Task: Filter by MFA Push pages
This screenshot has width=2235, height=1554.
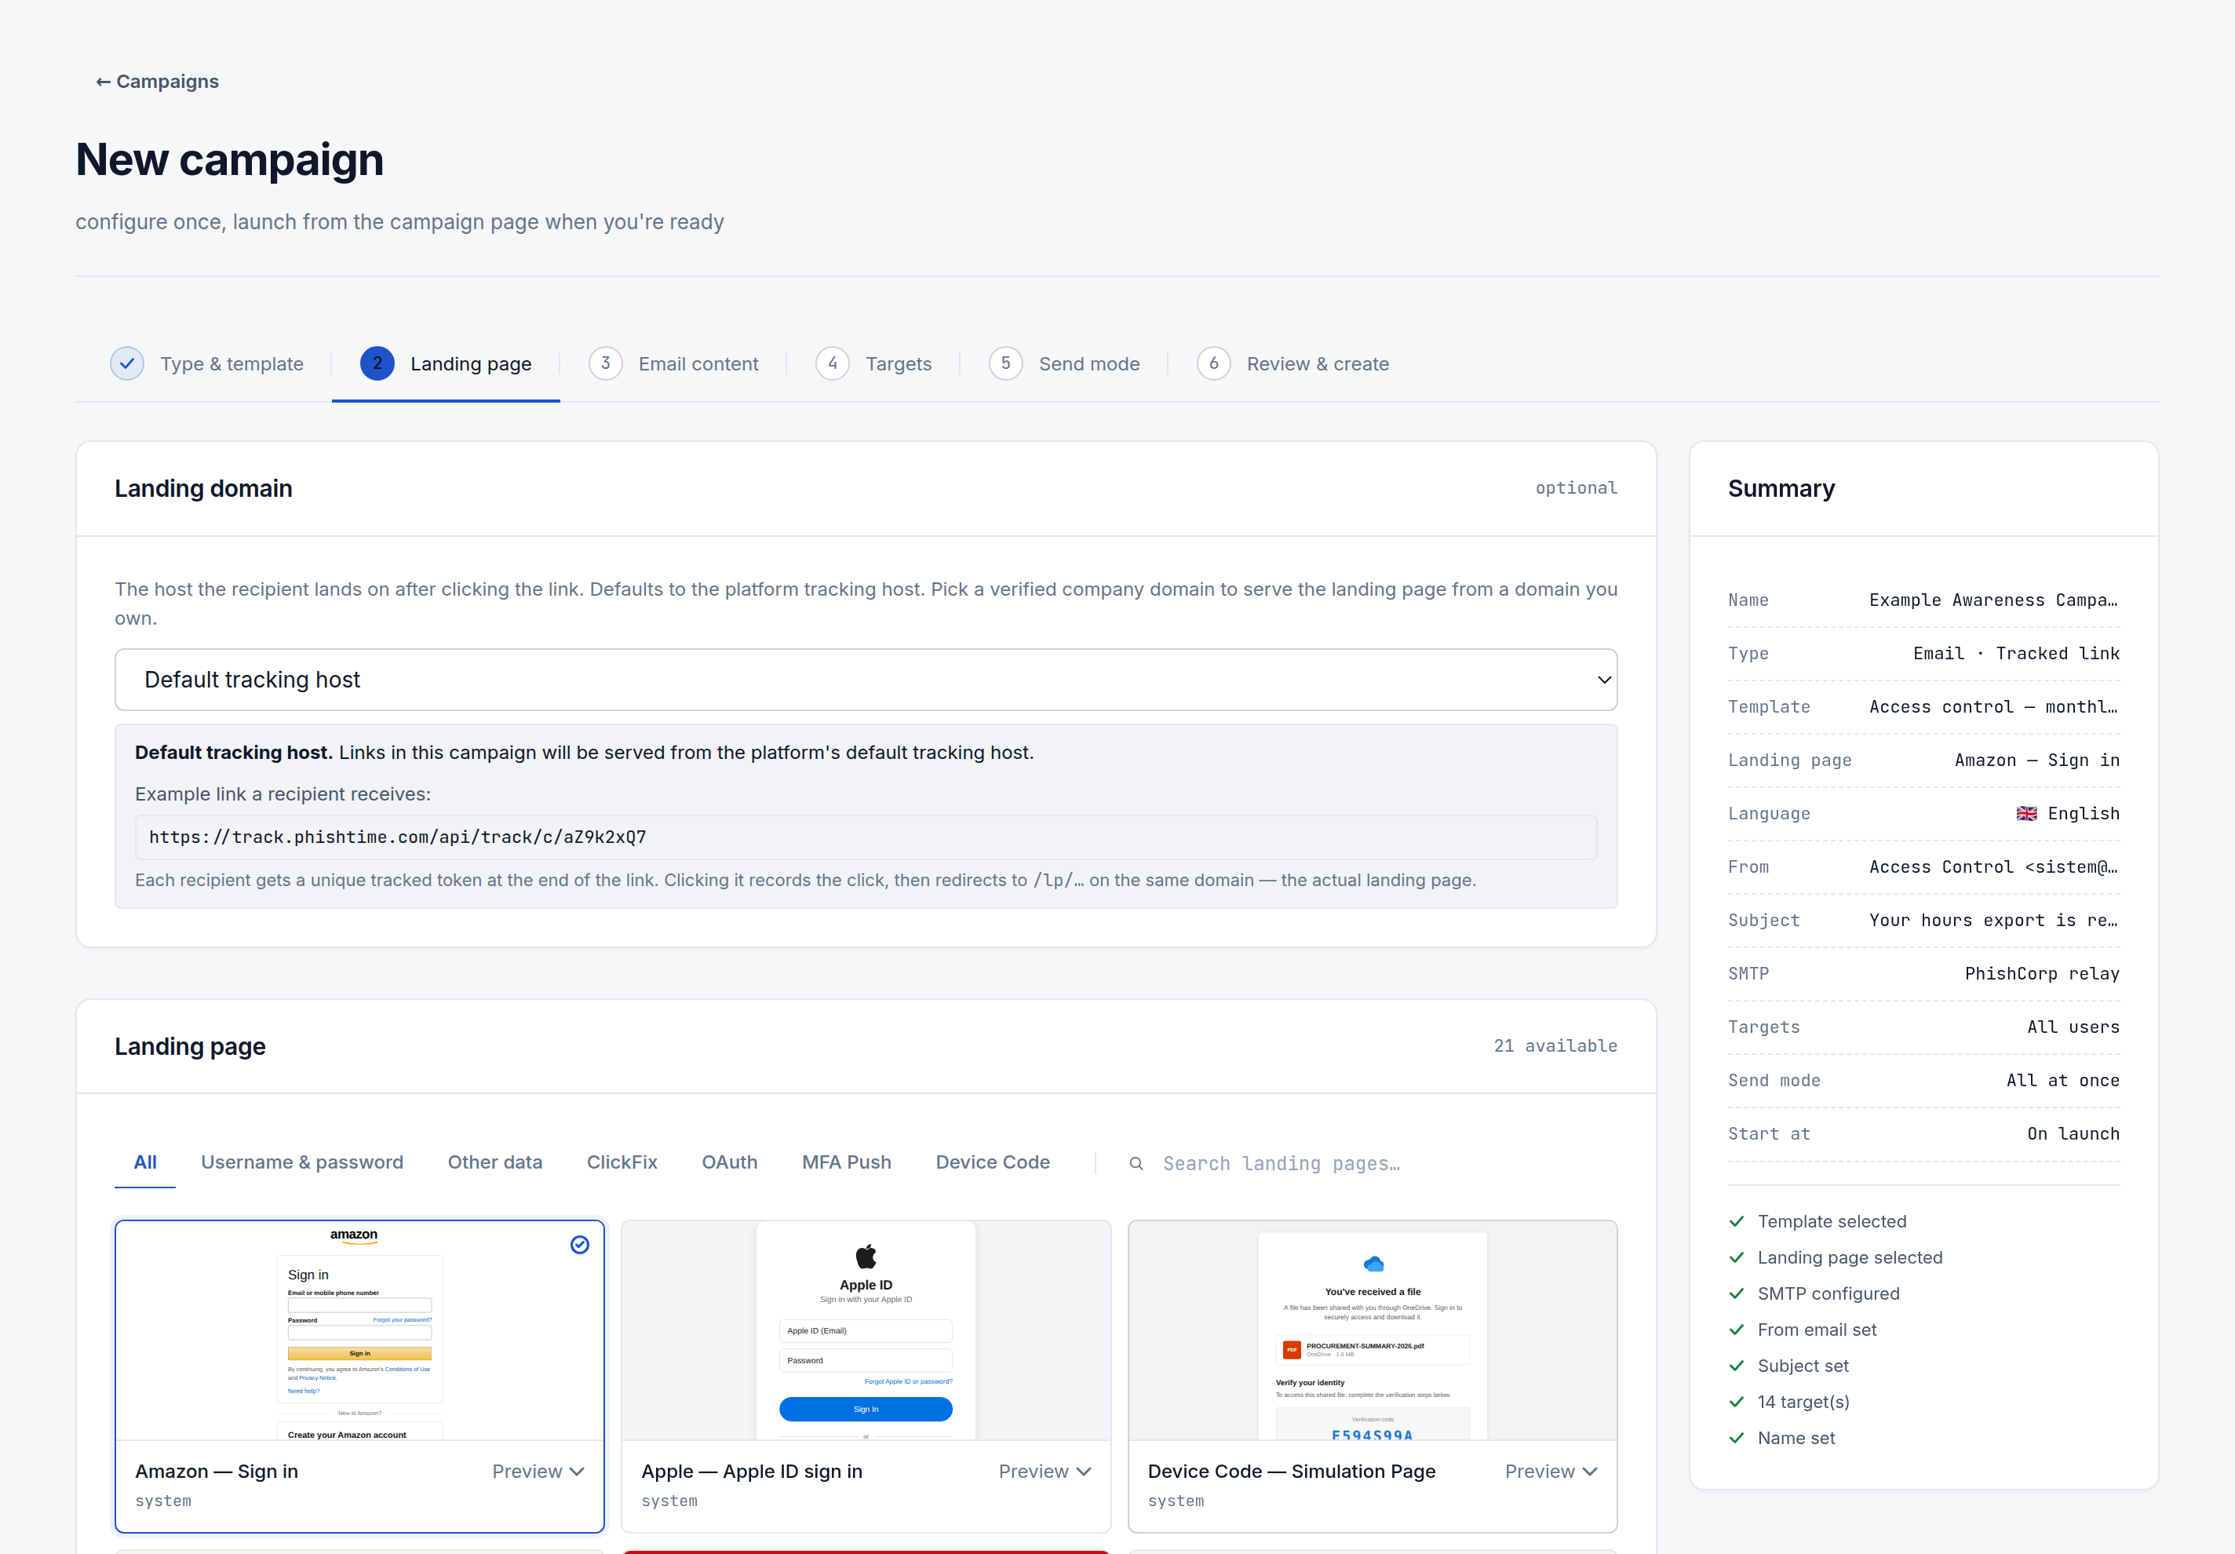Action: [x=846, y=1162]
